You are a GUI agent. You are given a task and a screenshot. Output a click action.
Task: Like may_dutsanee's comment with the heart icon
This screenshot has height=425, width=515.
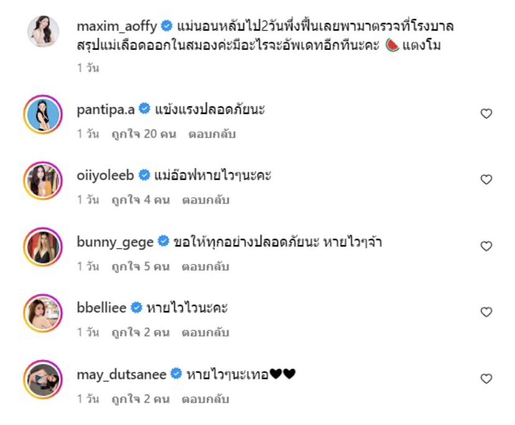tap(486, 379)
